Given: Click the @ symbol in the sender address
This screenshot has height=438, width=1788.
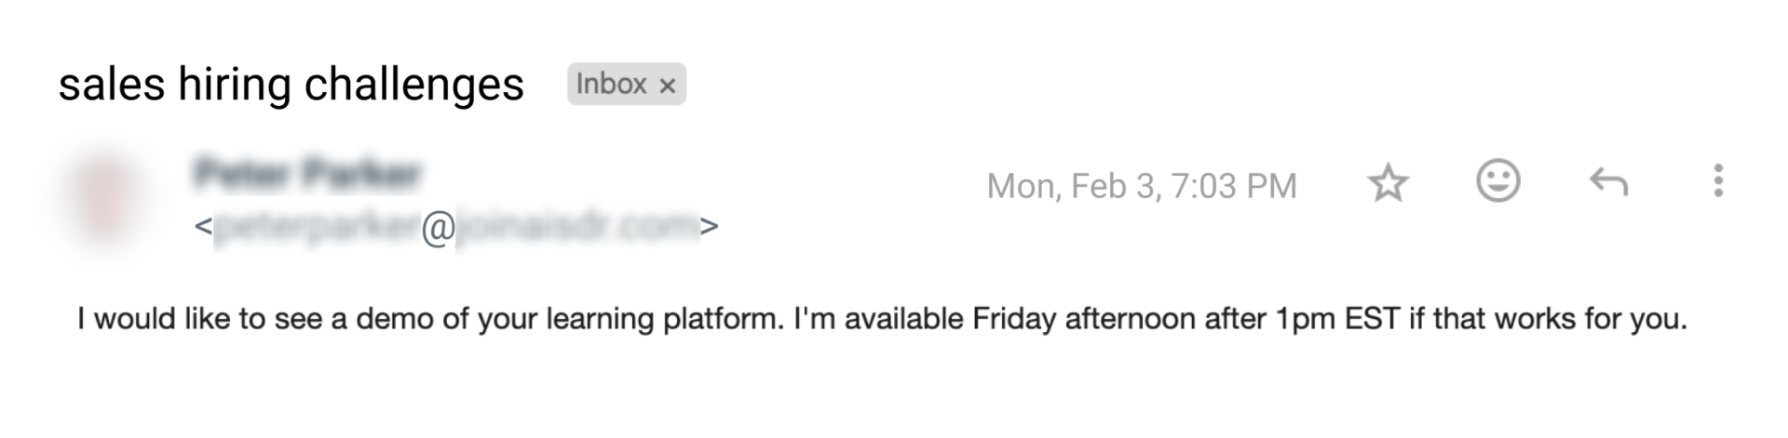Looking at the screenshot, I should [437, 227].
